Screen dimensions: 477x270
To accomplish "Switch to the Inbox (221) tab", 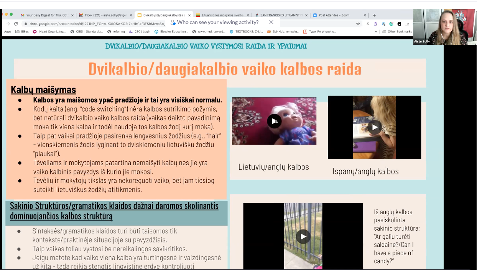I will point(105,15).
